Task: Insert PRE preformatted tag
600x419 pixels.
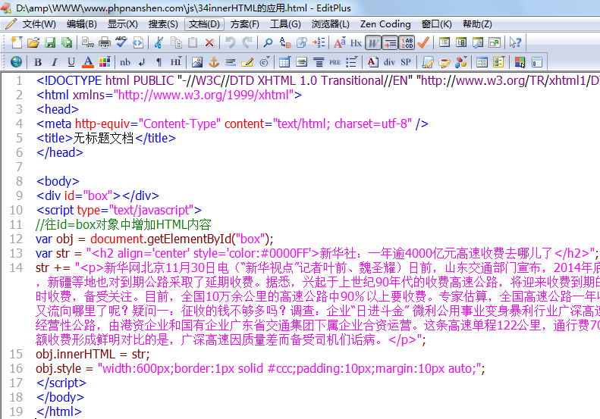Action: pos(335,62)
